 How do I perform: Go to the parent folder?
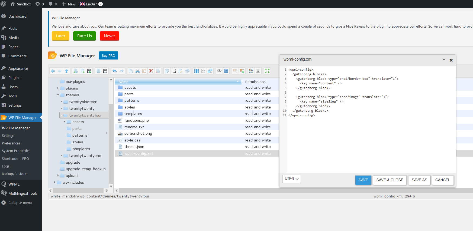click(67, 71)
